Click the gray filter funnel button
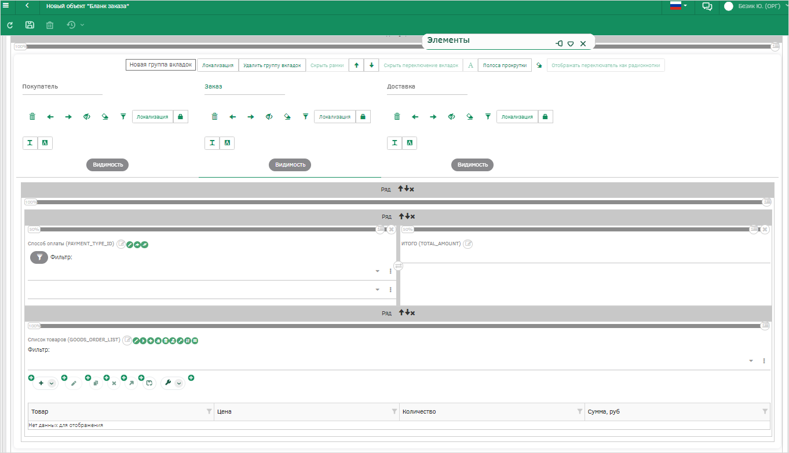789x453 pixels. click(39, 258)
